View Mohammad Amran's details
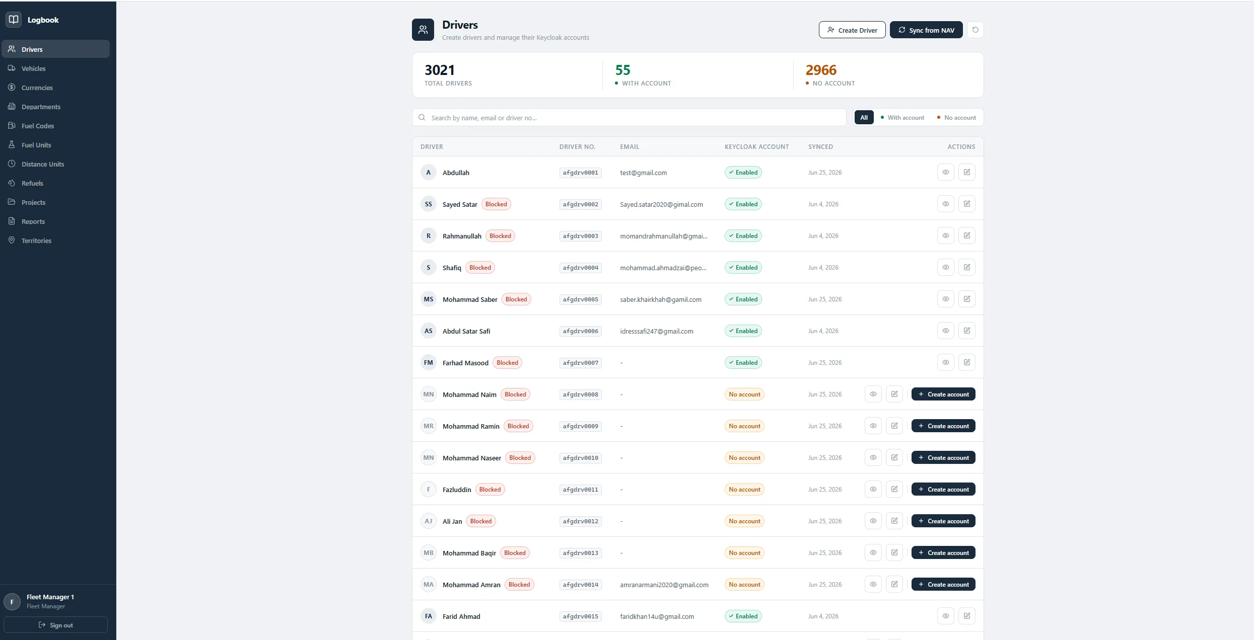The width and height of the screenshot is (1254, 640). [x=873, y=584]
